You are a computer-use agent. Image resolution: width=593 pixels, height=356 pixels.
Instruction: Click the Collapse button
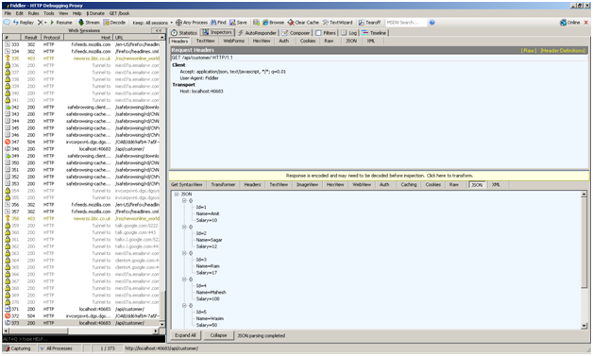coord(218,335)
